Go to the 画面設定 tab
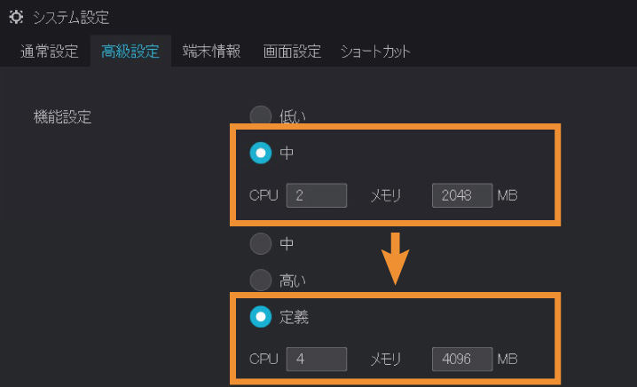The height and width of the screenshot is (387, 637). pos(292,51)
